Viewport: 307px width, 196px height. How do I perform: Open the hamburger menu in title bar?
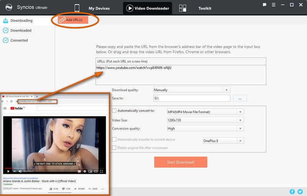[274, 5]
